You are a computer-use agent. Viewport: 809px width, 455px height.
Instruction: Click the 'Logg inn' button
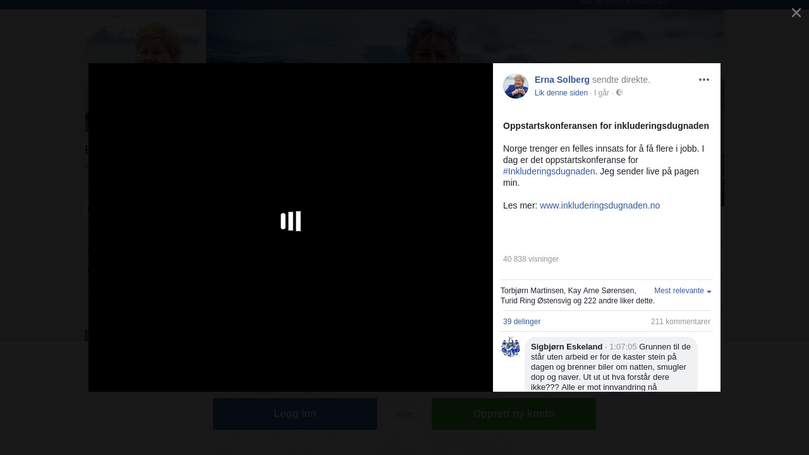[x=295, y=414]
